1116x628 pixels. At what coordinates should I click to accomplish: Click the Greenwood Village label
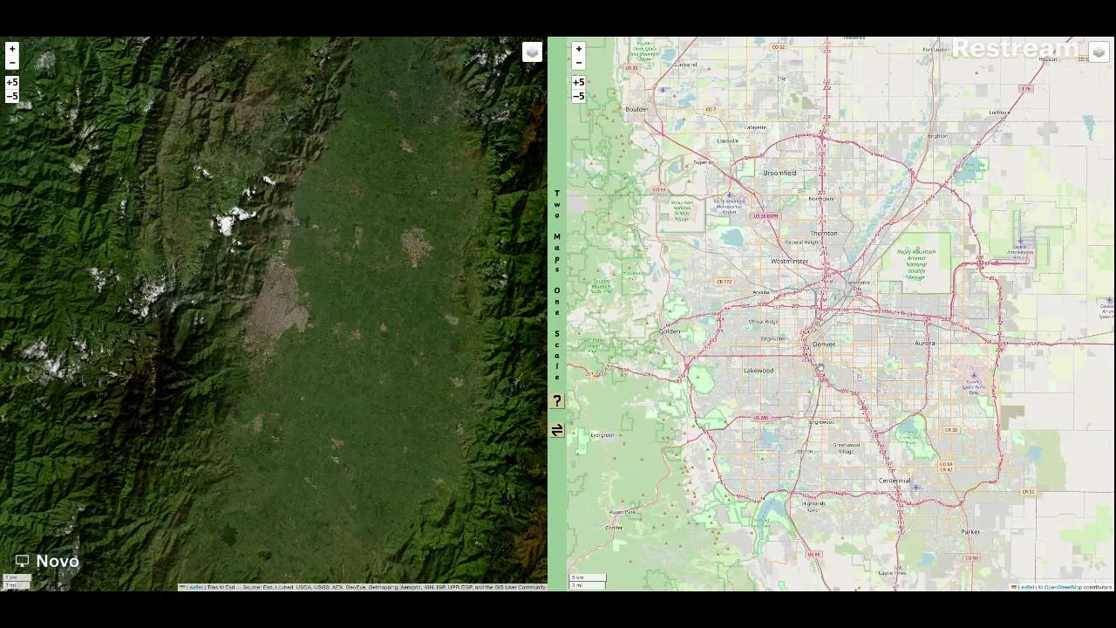click(846, 447)
